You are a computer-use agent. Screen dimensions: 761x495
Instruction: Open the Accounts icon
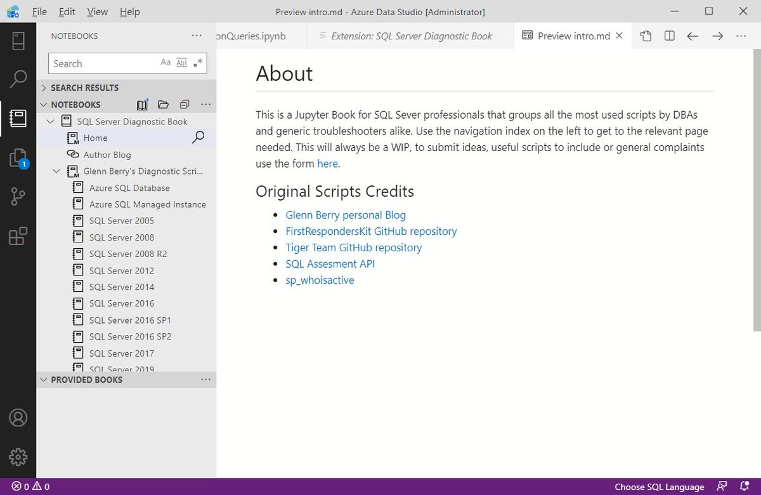coord(18,418)
